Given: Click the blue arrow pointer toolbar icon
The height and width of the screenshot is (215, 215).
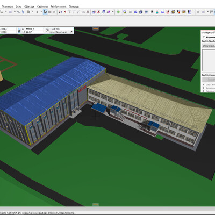Looking at the screenshot, I should coord(23,12).
